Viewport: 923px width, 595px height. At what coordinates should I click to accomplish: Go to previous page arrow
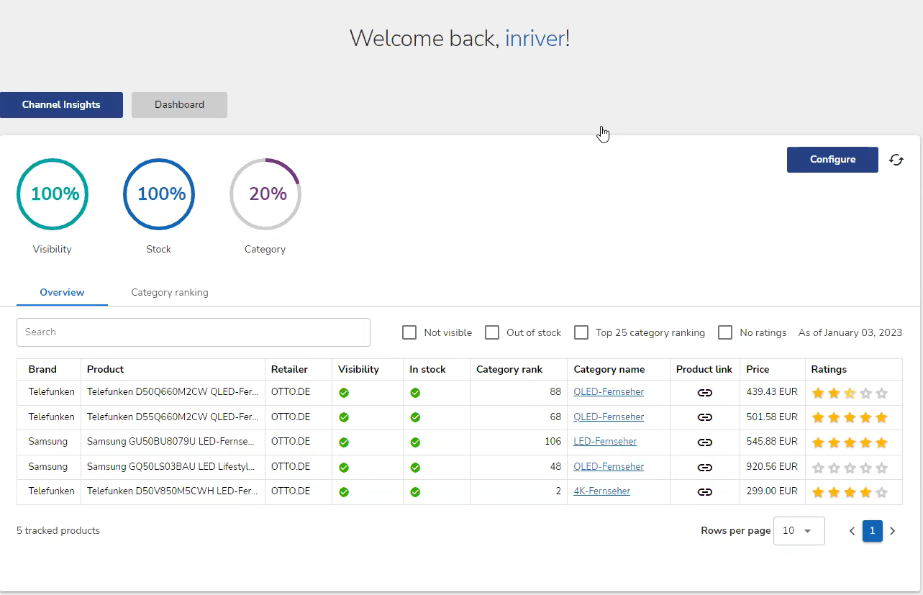click(x=852, y=531)
